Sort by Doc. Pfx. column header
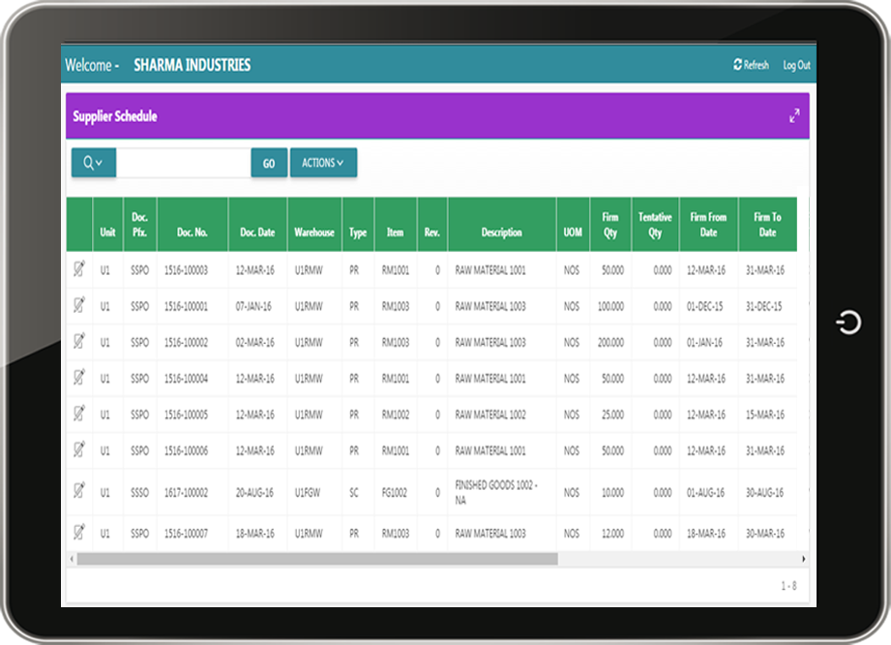This screenshot has width=891, height=645. point(139,225)
